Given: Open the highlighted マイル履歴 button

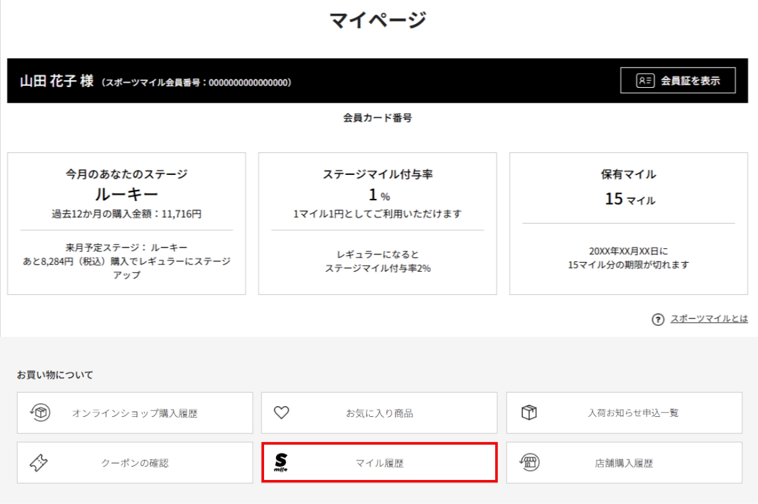Looking at the screenshot, I should point(379,464).
